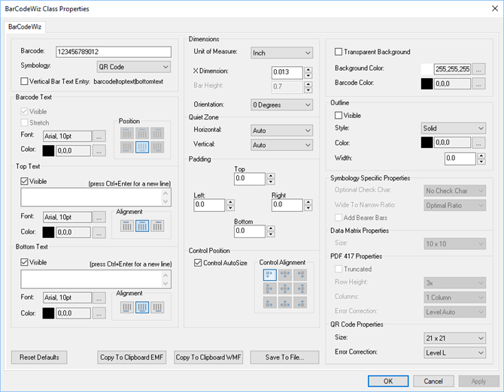Click the Barcode value input field
This screenshot has height=392, width=504.
click(x=114, y=52)
